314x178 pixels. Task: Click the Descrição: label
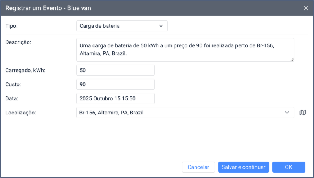click(x=18, y=42)
